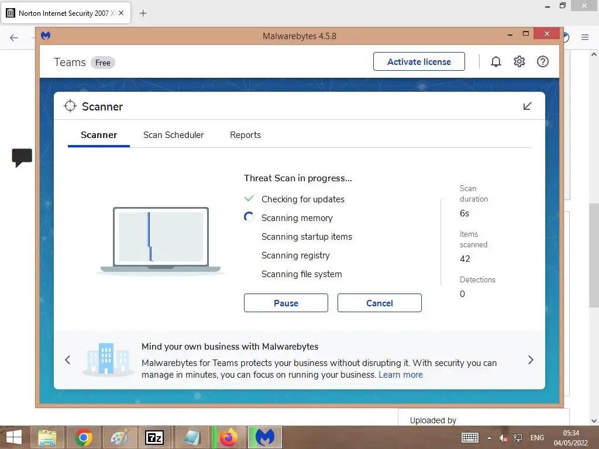Open a new browser tab
599x449 pixels.
(x=143, y=13)
